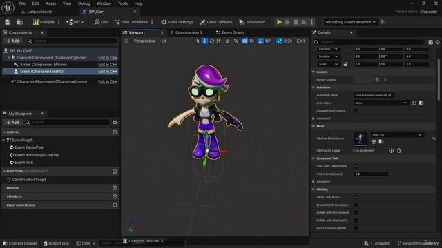This screenshot has height=248, width=442.
Task: Click Edit in C++ for Mesh
Action: tap(108, 72)
